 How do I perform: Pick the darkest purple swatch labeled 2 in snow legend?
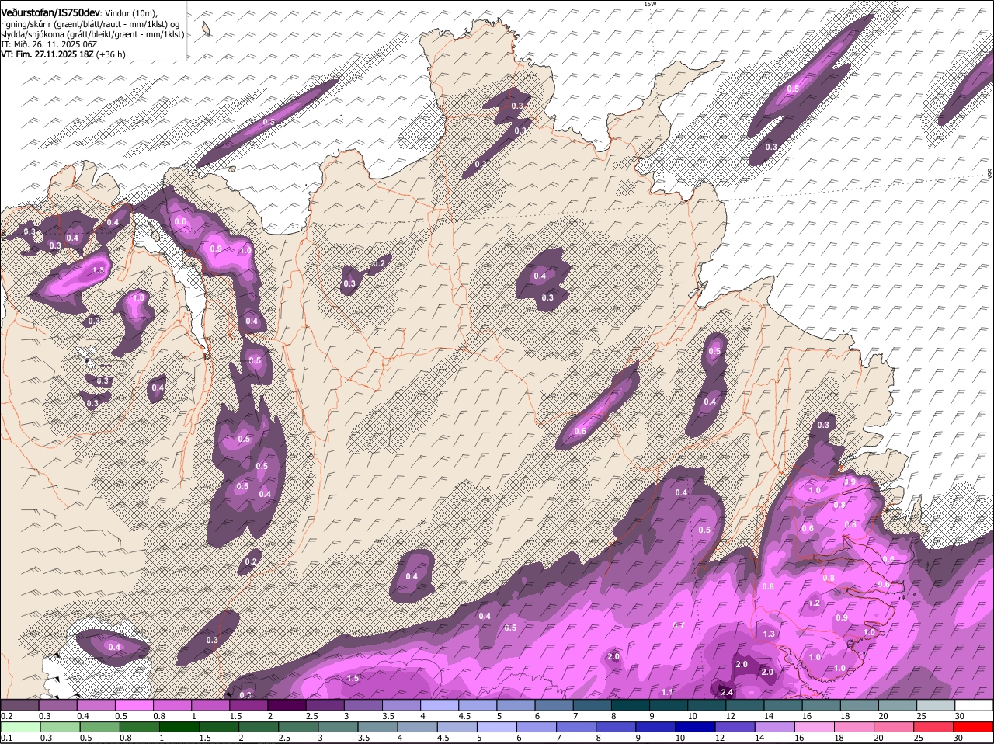click(287, 705)
